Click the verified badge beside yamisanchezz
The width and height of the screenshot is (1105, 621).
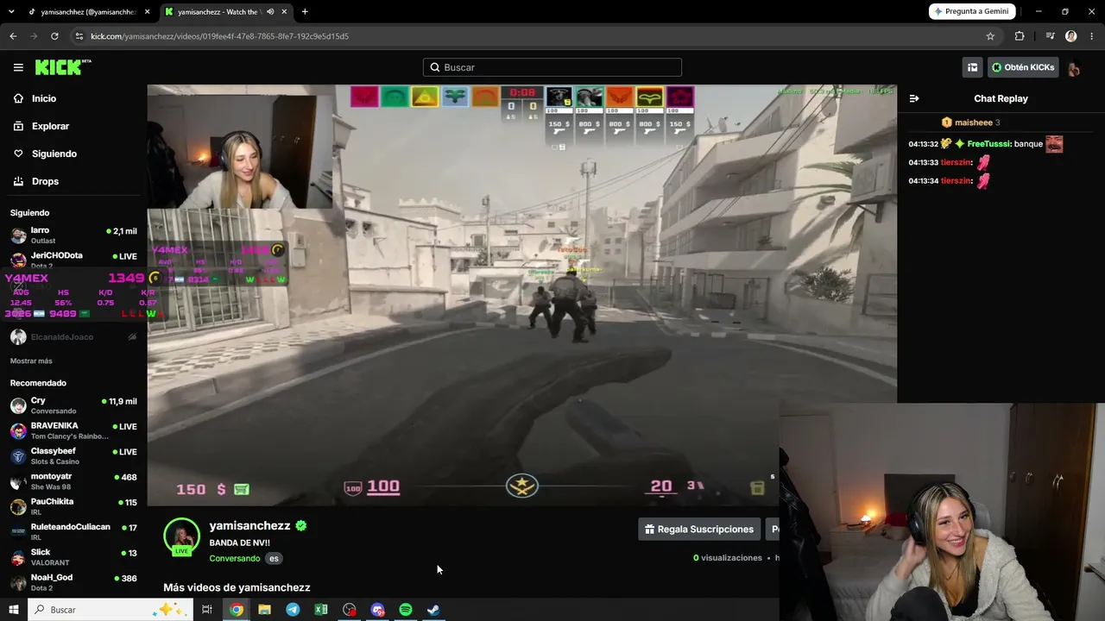click(x=301, y=525)
